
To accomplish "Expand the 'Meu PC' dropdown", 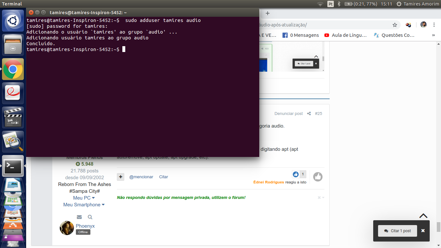I will pyautogui.click(x=84, y=198).
